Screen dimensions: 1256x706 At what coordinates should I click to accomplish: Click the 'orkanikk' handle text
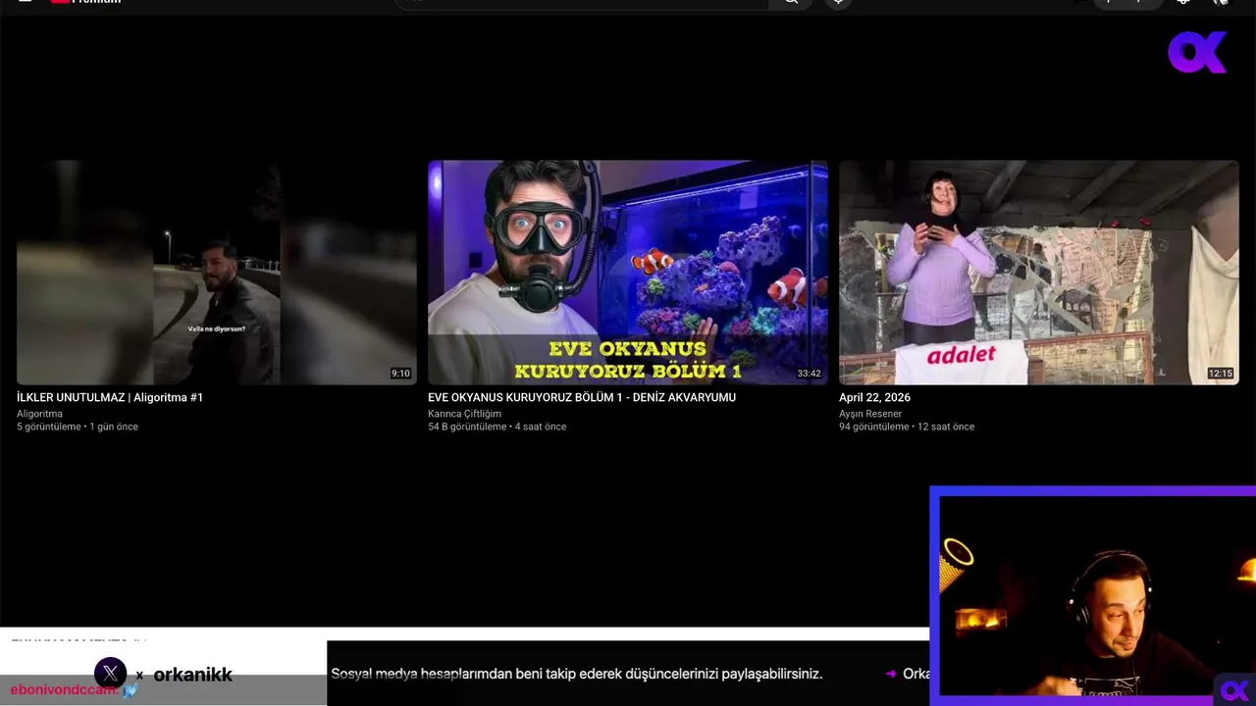193,675
